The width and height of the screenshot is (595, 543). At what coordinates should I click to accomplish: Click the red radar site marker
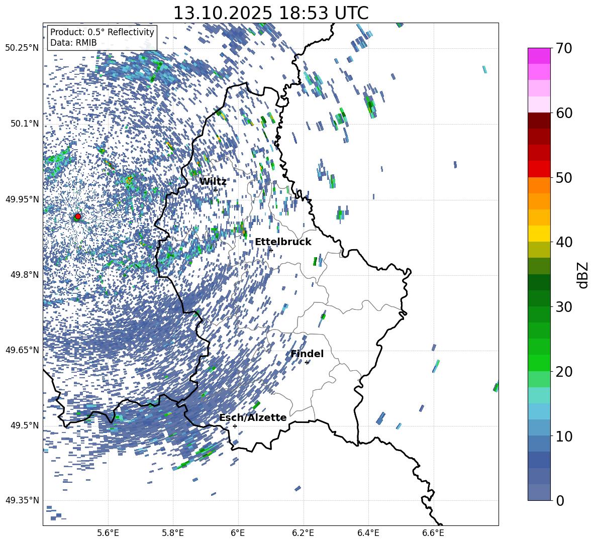[78, 216]
